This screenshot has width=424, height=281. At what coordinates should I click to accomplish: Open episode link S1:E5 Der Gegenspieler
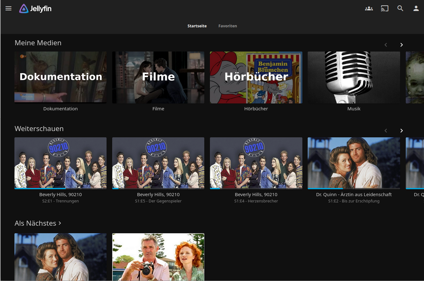158,201
